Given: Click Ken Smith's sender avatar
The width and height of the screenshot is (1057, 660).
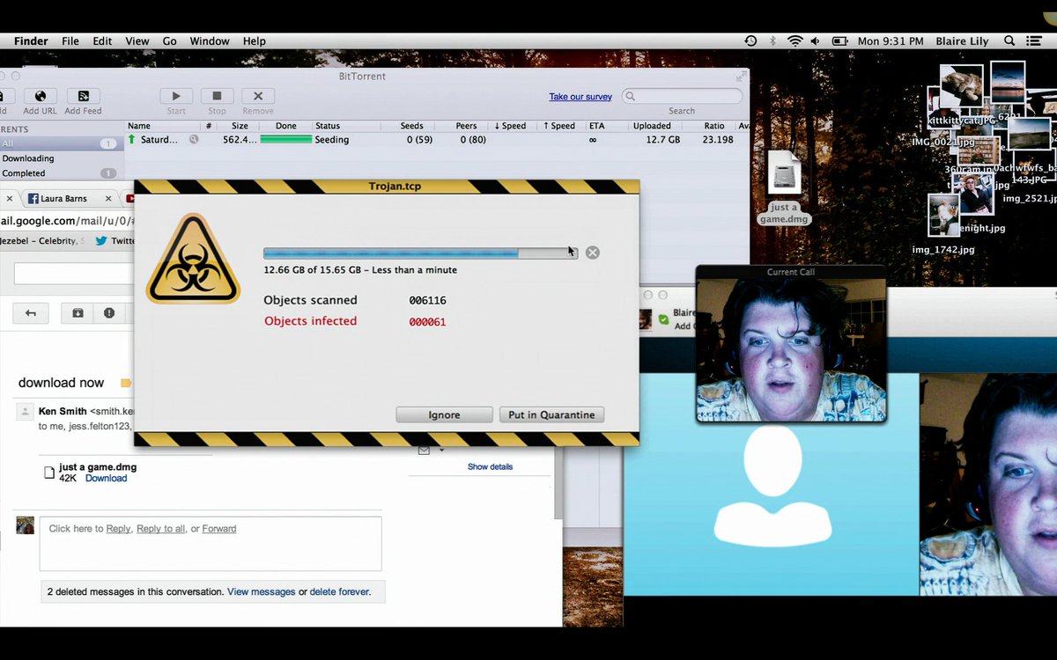Looking at the screenshot, I should (x=26, y=412).
